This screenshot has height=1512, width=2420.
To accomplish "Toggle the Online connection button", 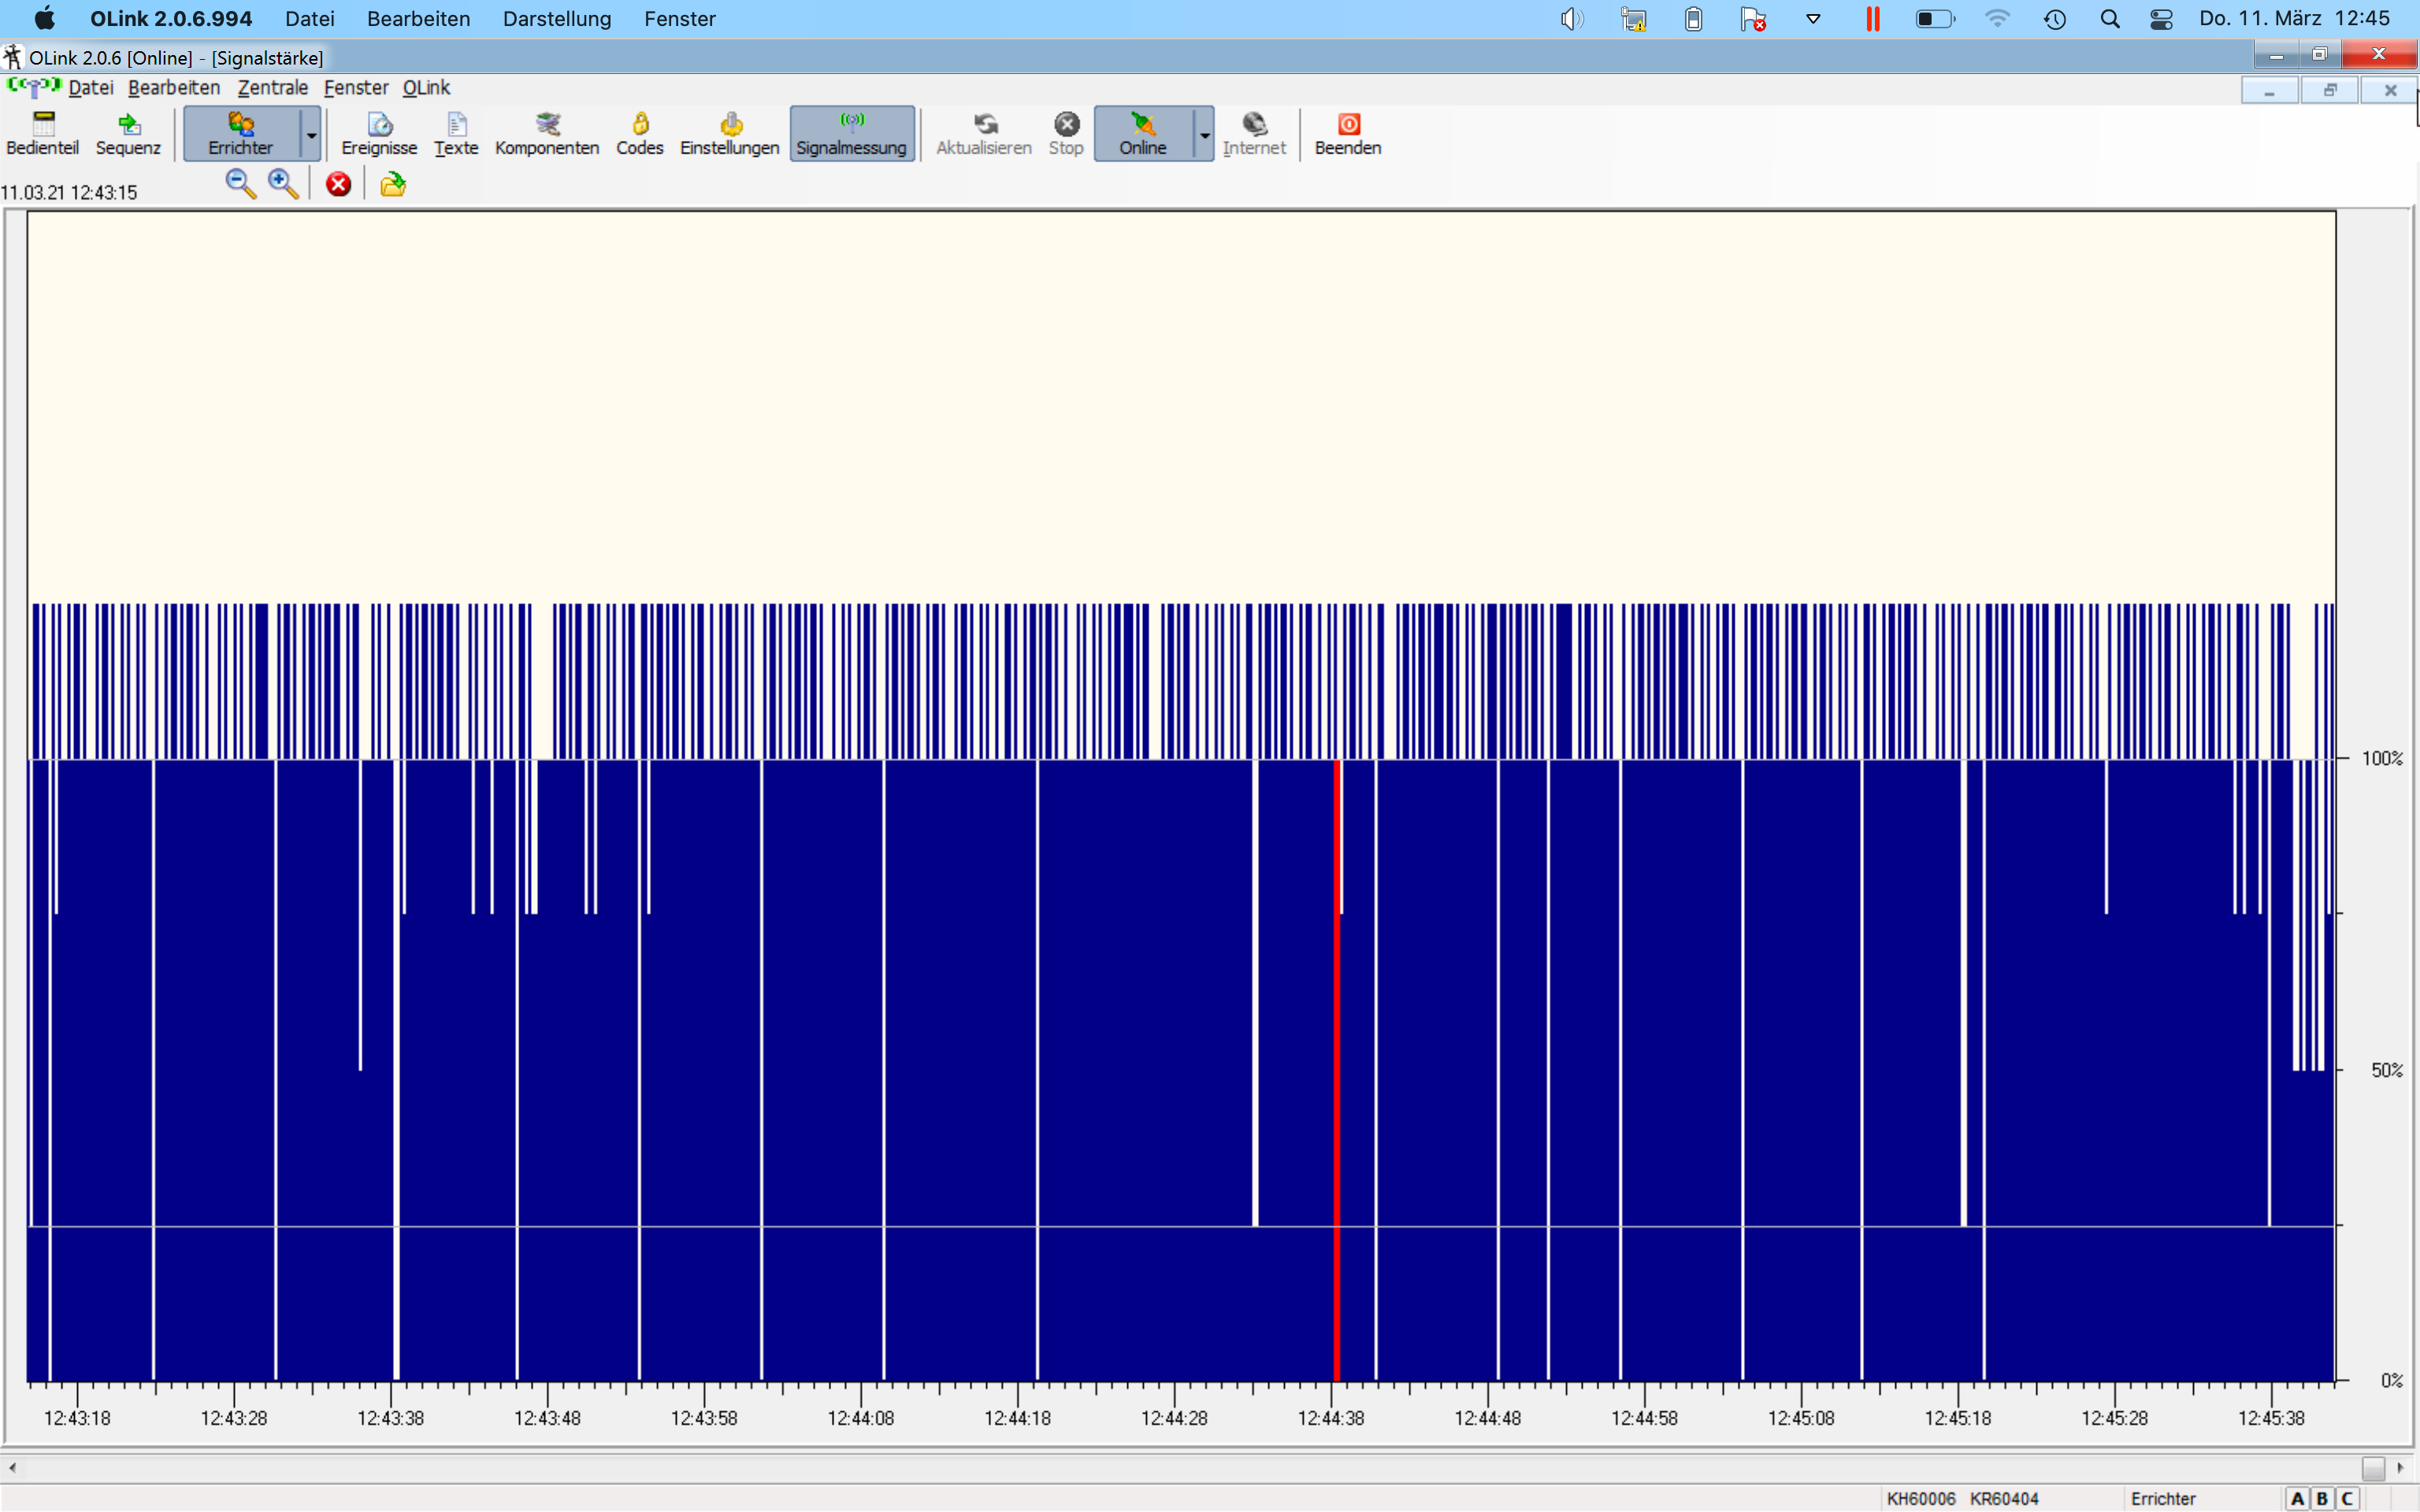I will tap(1142, 133).
